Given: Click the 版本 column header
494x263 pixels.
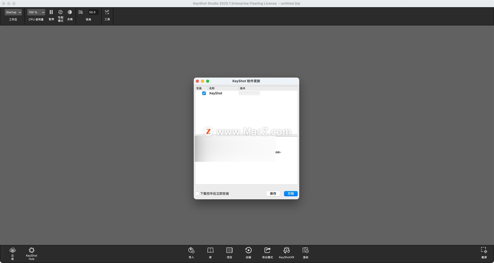Looking at the screenshot, I should pos(268,88).
